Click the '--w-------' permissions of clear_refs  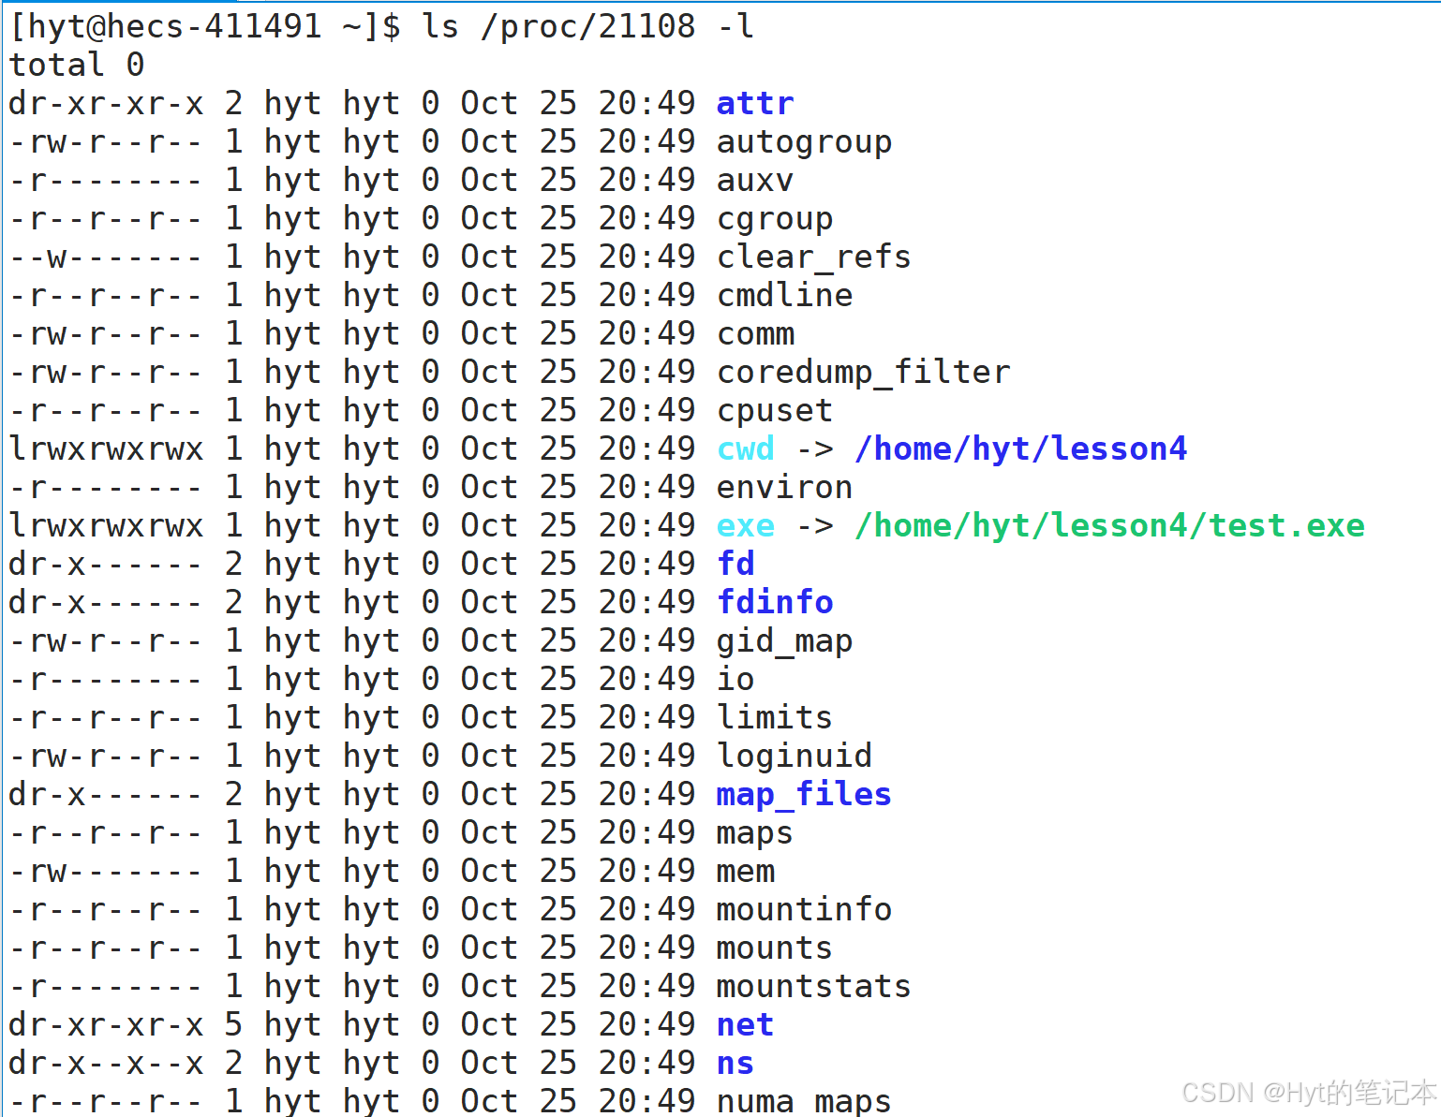[106, 257]
